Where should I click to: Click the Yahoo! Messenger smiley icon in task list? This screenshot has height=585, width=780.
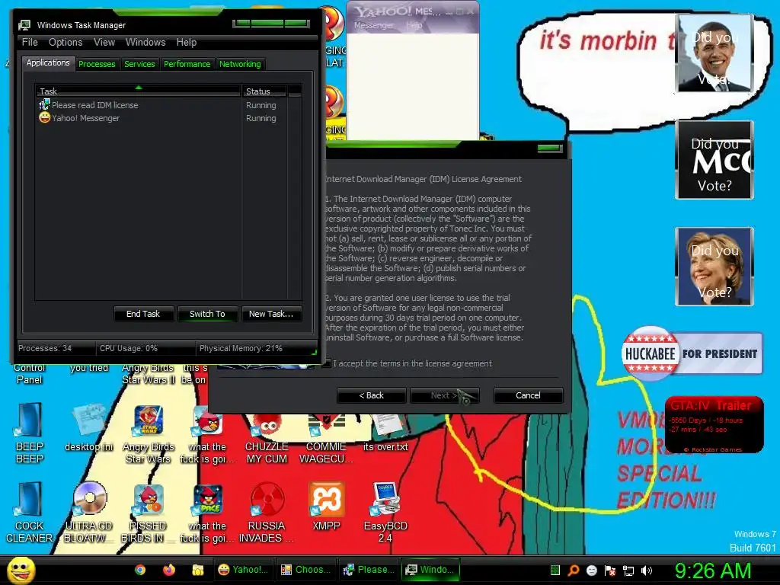pos(45,117)
